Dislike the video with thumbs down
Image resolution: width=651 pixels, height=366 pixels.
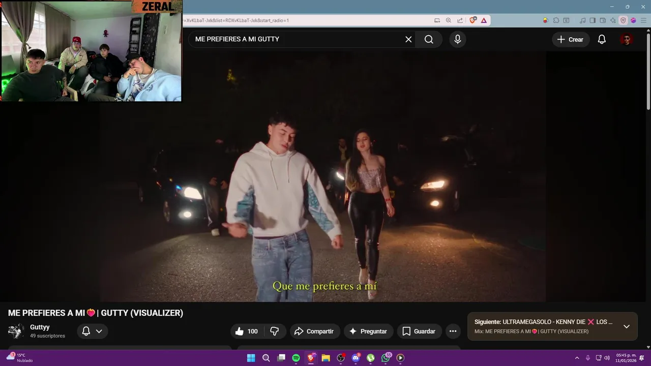tap(275, 331)
